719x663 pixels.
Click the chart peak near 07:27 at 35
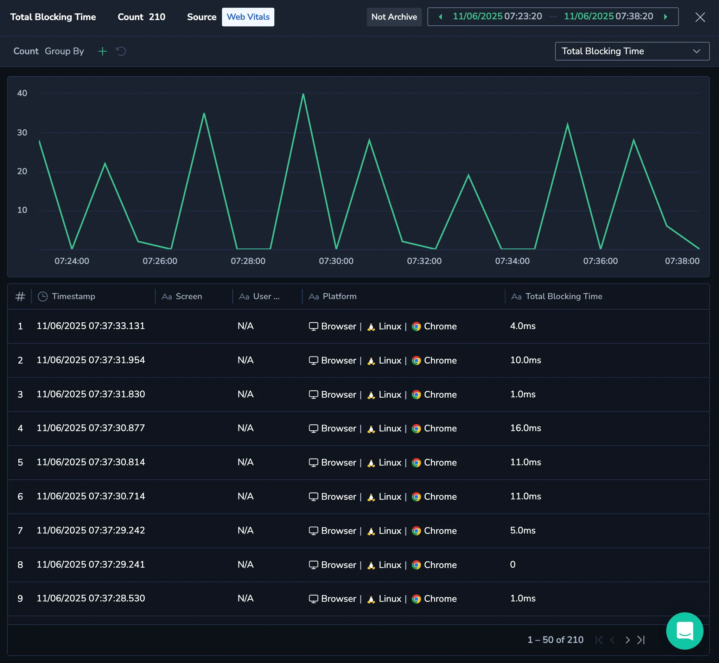point(204,113)
